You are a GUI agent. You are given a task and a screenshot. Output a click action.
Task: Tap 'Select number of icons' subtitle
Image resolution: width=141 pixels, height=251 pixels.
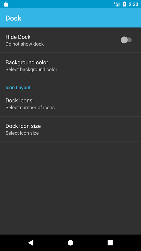(30, 108)
